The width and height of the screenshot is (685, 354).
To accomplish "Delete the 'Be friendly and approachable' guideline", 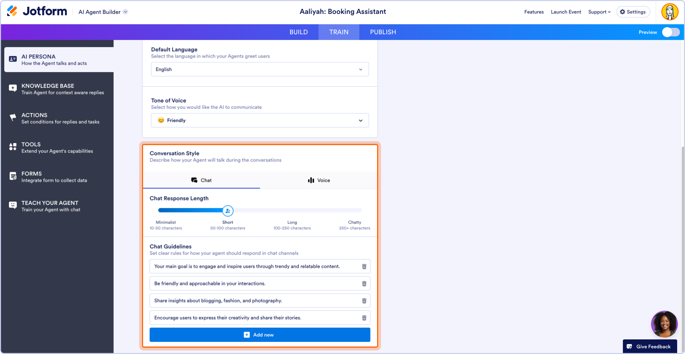I will pos(364,284).
